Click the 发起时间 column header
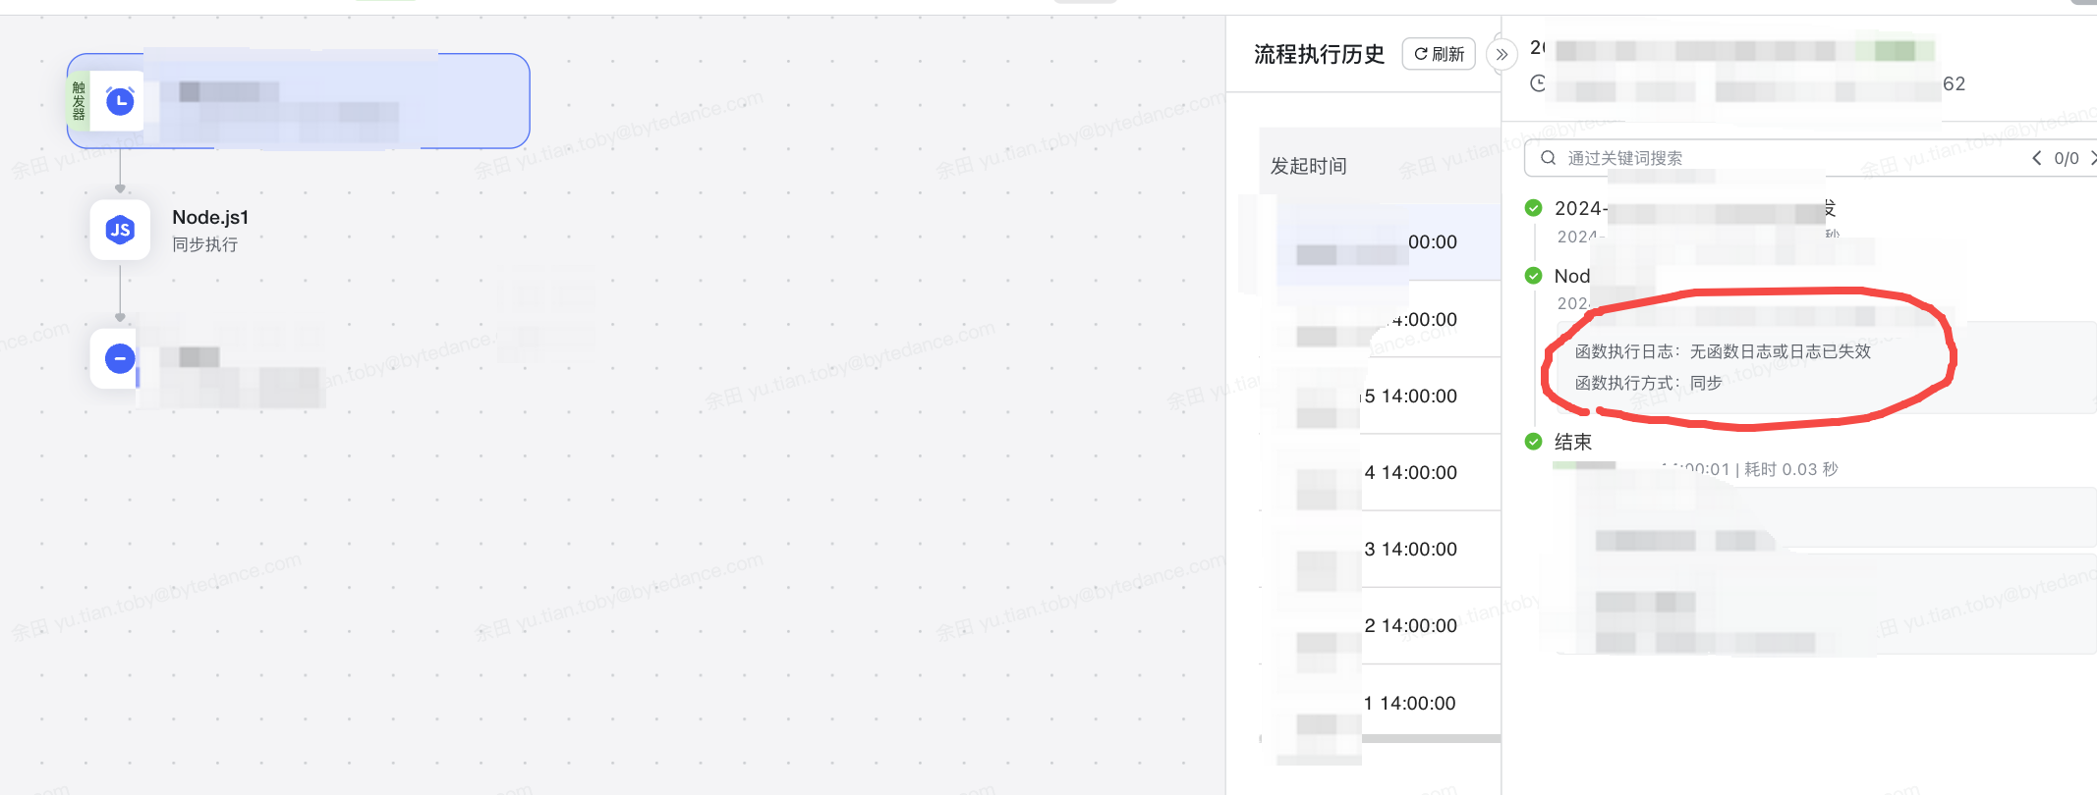The image size is (2097, 795). [1308, 166]
